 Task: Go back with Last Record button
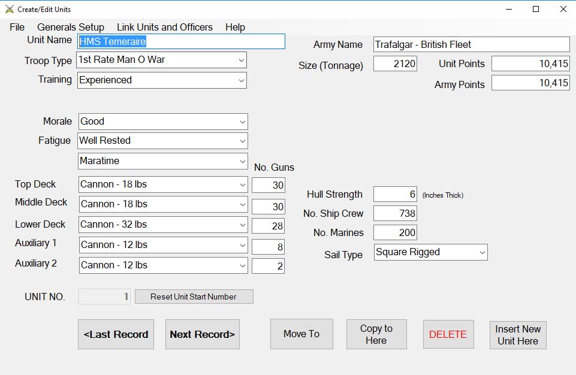click(x=116, y=334)
